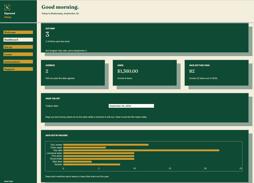The image size is (254, 183).
Task: Select the Dashboard tab
Action: point(18,40)
